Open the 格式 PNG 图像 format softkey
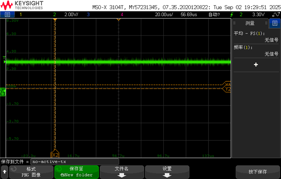Viewport: 281px width, 179px height. click(x=31, y=172)
